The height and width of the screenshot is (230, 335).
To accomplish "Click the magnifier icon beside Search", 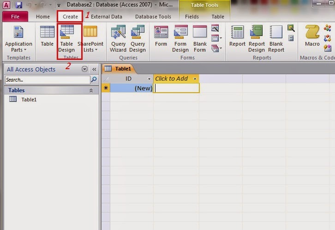I will click(x=94, y=80).
